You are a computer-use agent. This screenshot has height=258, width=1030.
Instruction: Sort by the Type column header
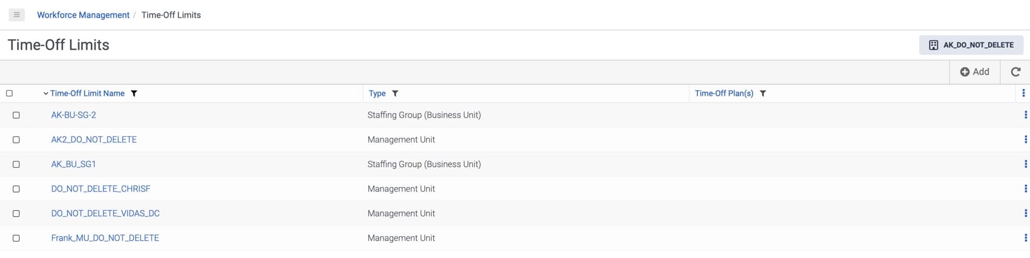[377, 93]
